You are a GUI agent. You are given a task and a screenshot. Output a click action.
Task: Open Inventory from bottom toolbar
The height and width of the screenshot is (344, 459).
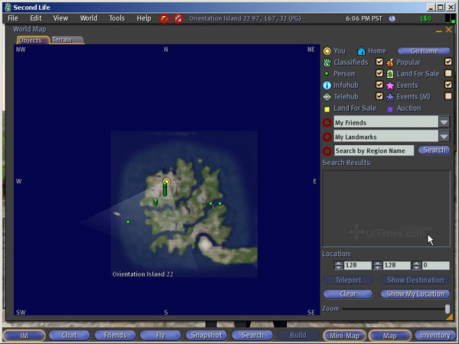coord(435,336)
